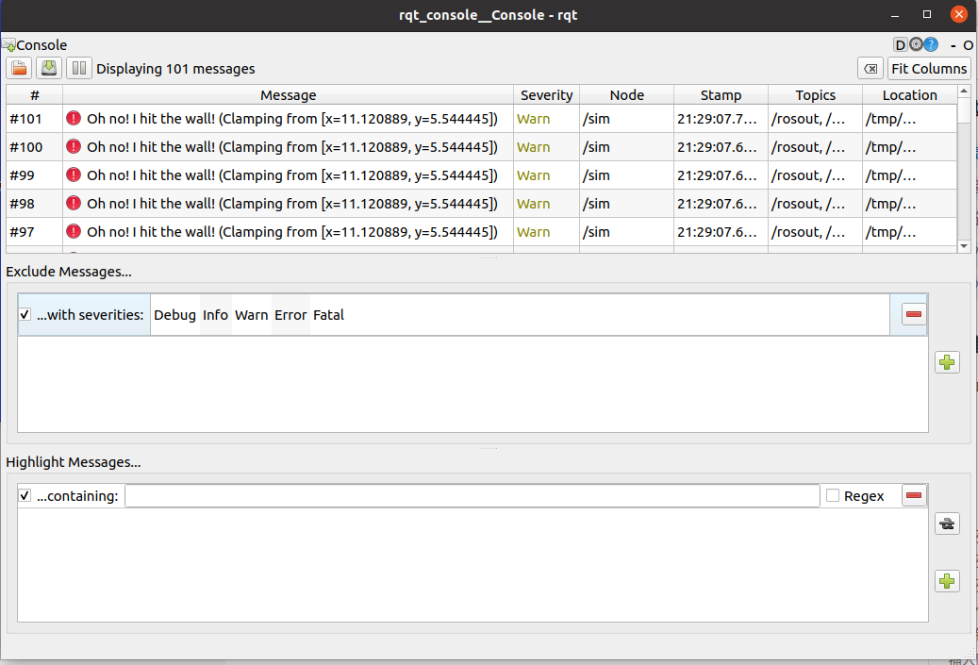Sort by Stamp column header
This screenshot has height=665, width=978.
pos(721,95)
